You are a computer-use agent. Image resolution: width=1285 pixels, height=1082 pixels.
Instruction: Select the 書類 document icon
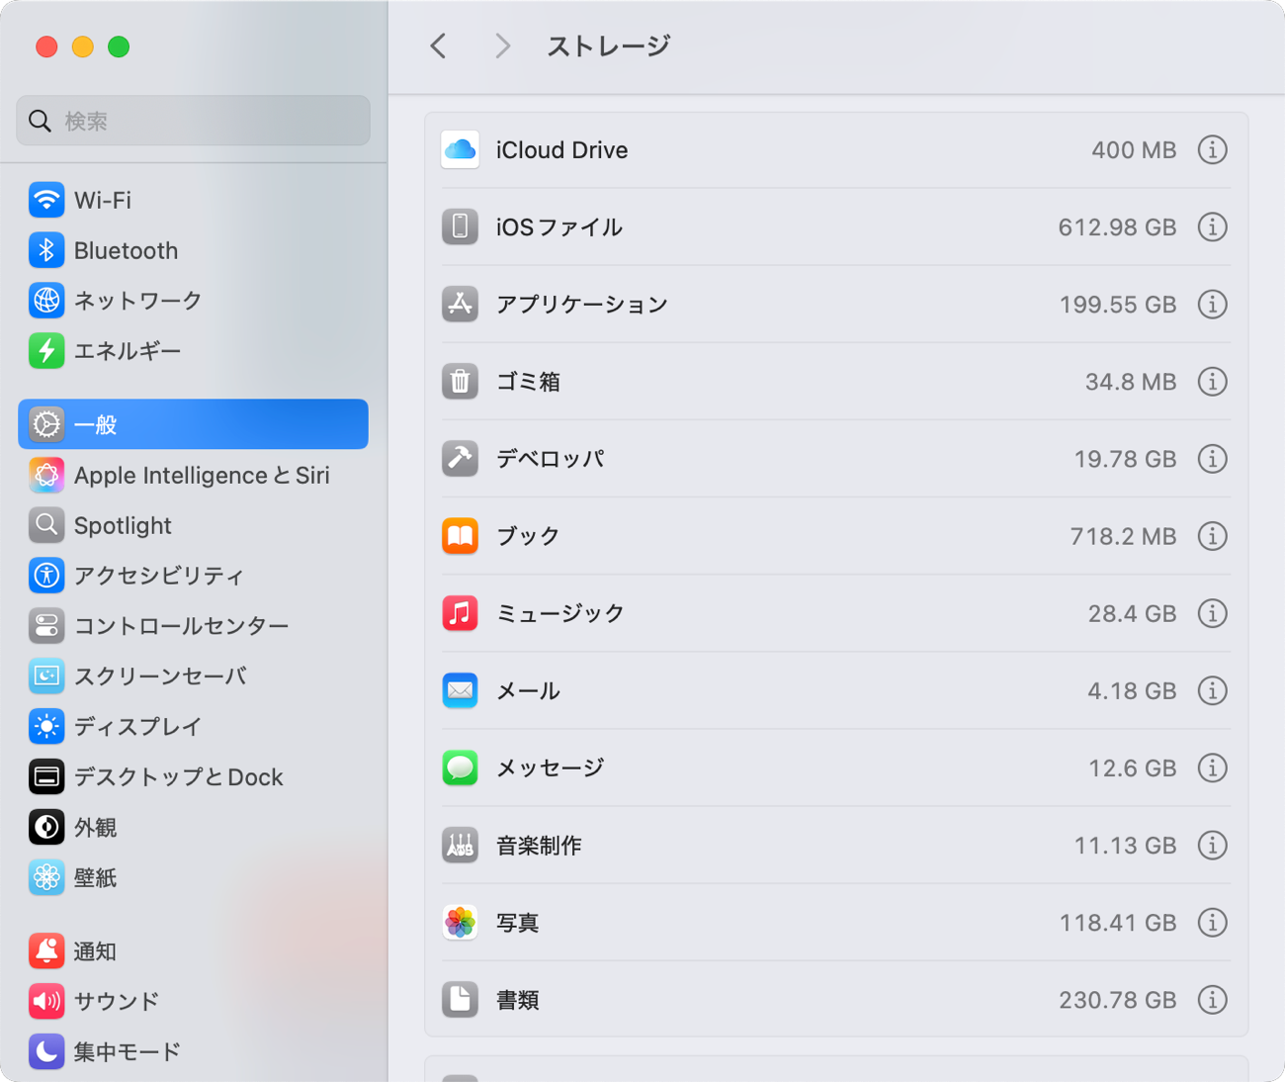460,999
